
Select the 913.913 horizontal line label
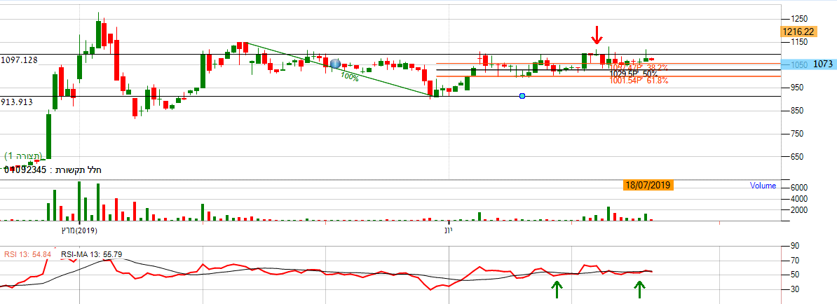click(x=18, y=102)
